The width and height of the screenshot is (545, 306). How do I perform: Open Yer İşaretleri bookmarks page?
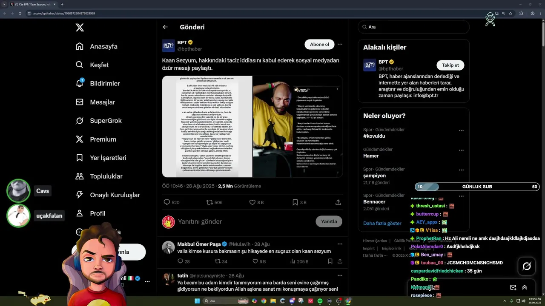(x=101, y=158)
